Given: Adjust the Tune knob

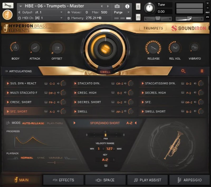Looking at the screenshot, I should pyautogui.click(x=149, y=8).
